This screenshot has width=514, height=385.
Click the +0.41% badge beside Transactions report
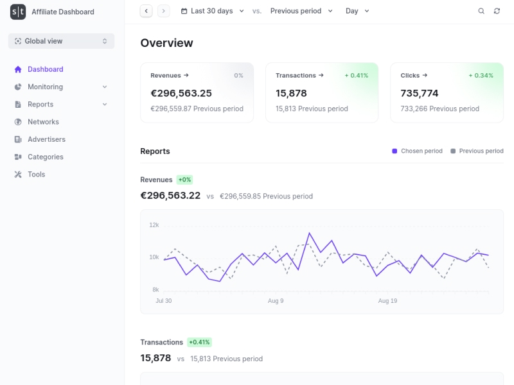click(199, 342)
